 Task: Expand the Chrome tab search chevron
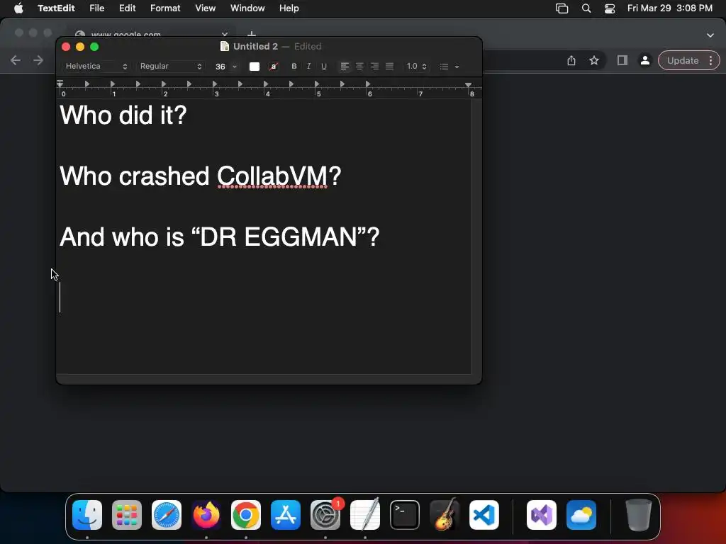point(710,35)
